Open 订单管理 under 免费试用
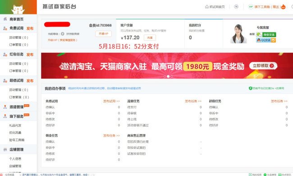 18,45
